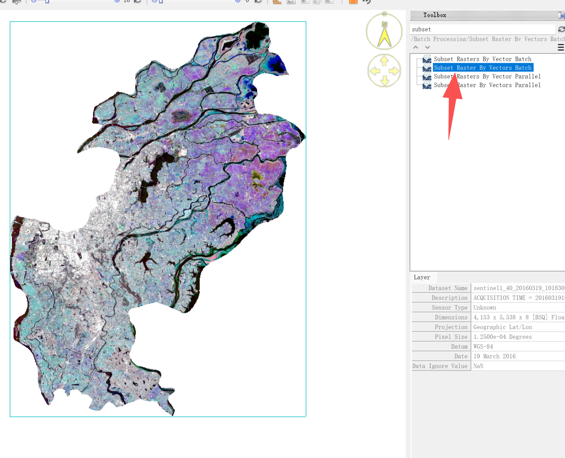Select Subset Rasters By Vector Batch tool
Screen dimensions: 565x458
click(482, 59)
